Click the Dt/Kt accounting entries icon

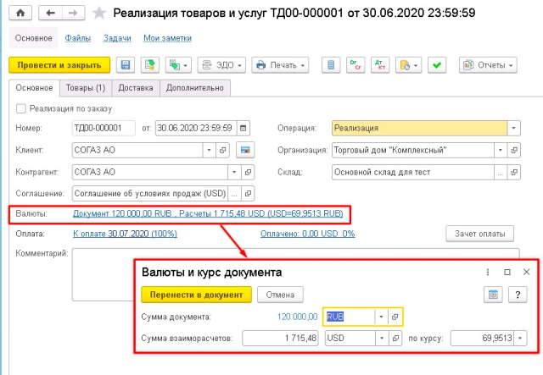click(x=355, y=65)
